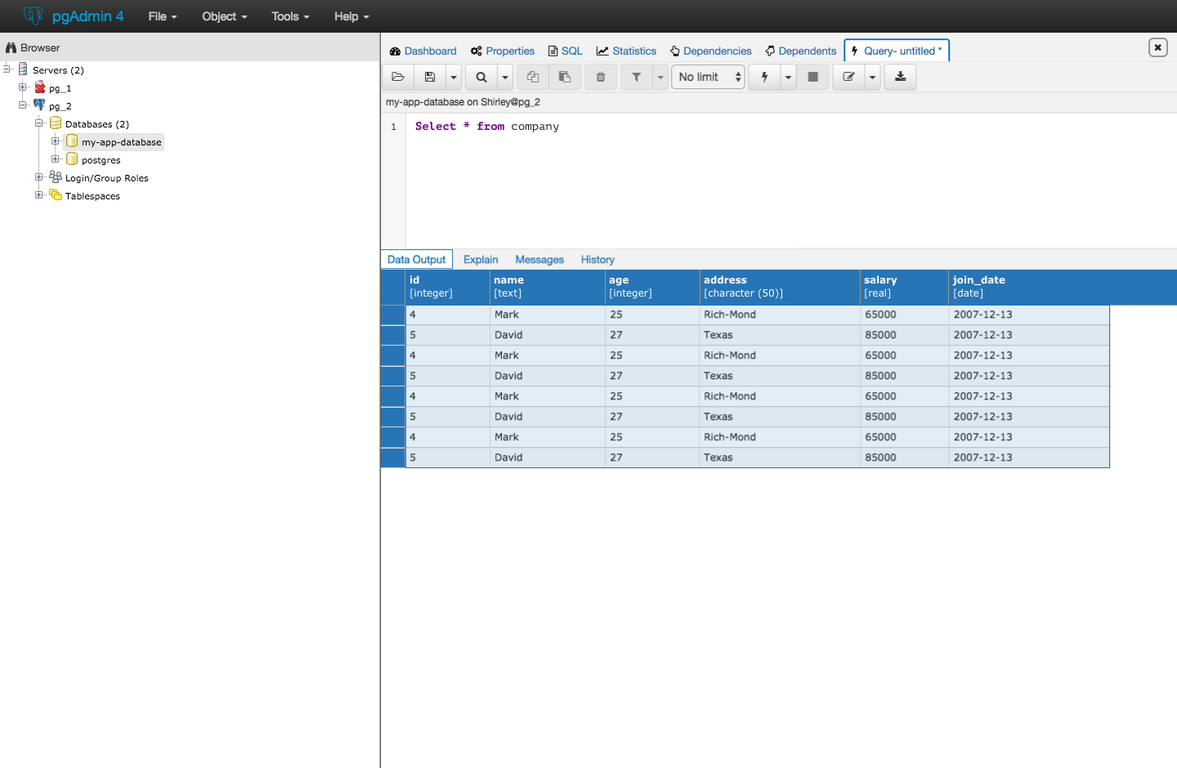Image resolution: width=1177 pixels, height=768 pixels.
Task: Switch to the Statistics tab
Action: pyautogui.click(x=626, y=51)
